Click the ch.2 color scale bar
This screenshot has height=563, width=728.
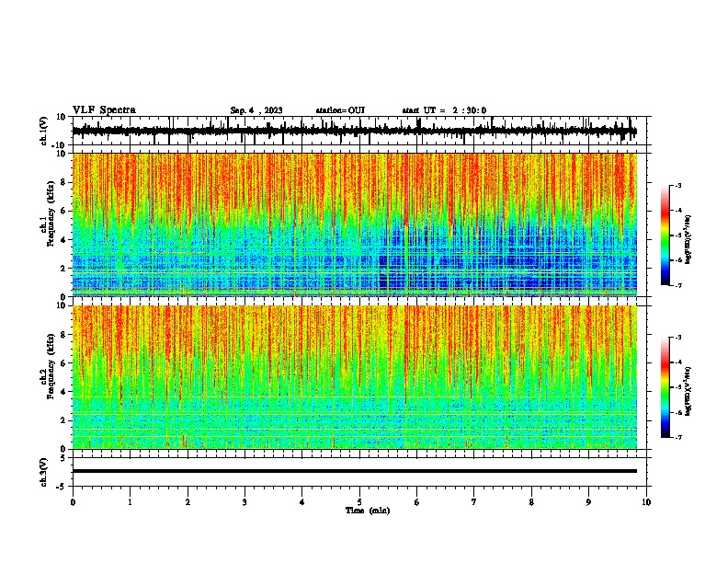665,387
